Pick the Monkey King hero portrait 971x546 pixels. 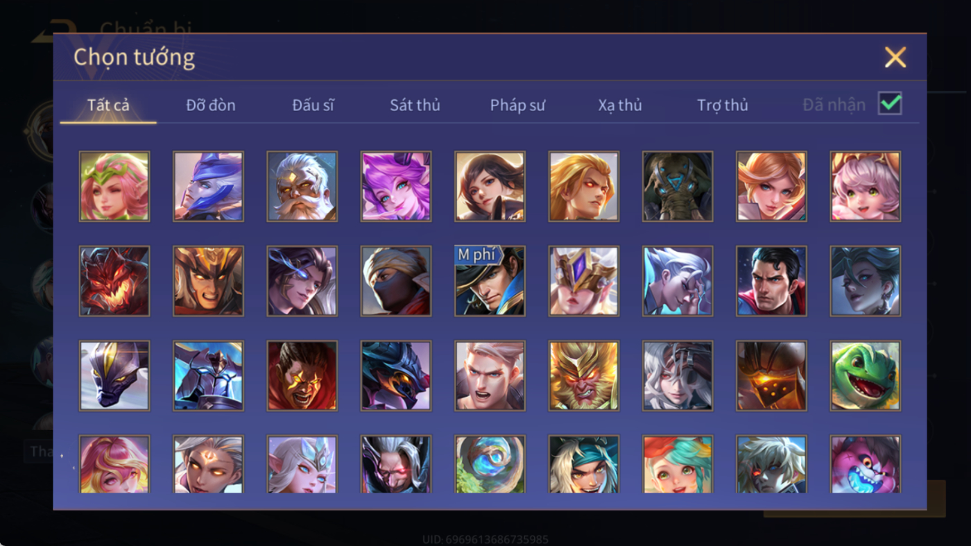click(x=584, y=375)
